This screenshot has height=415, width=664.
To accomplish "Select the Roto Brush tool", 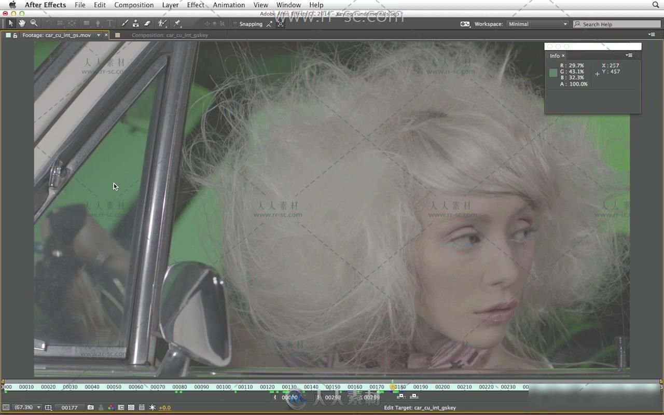I will pos(162,23).
